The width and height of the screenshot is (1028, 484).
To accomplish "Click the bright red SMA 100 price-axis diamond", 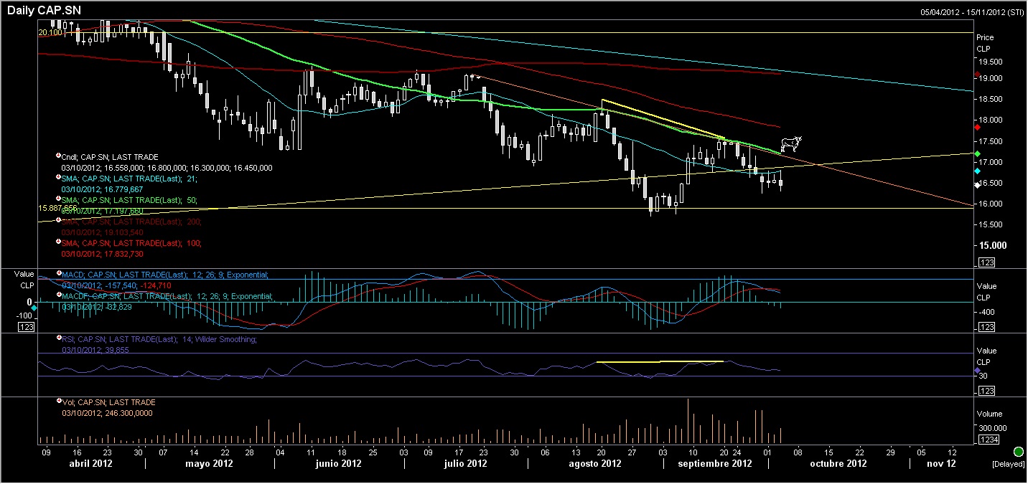I will pos(977,127).
